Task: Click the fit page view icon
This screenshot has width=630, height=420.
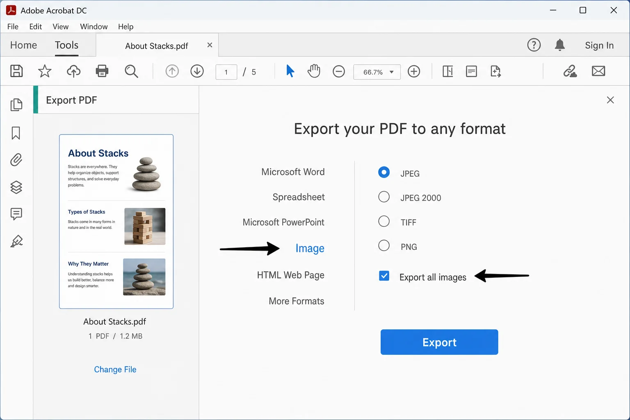Action: click(x=448, y=71)
